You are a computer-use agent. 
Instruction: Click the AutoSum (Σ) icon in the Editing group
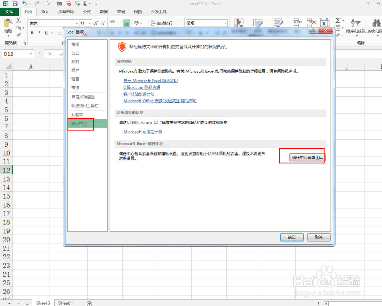coord(338,20)
